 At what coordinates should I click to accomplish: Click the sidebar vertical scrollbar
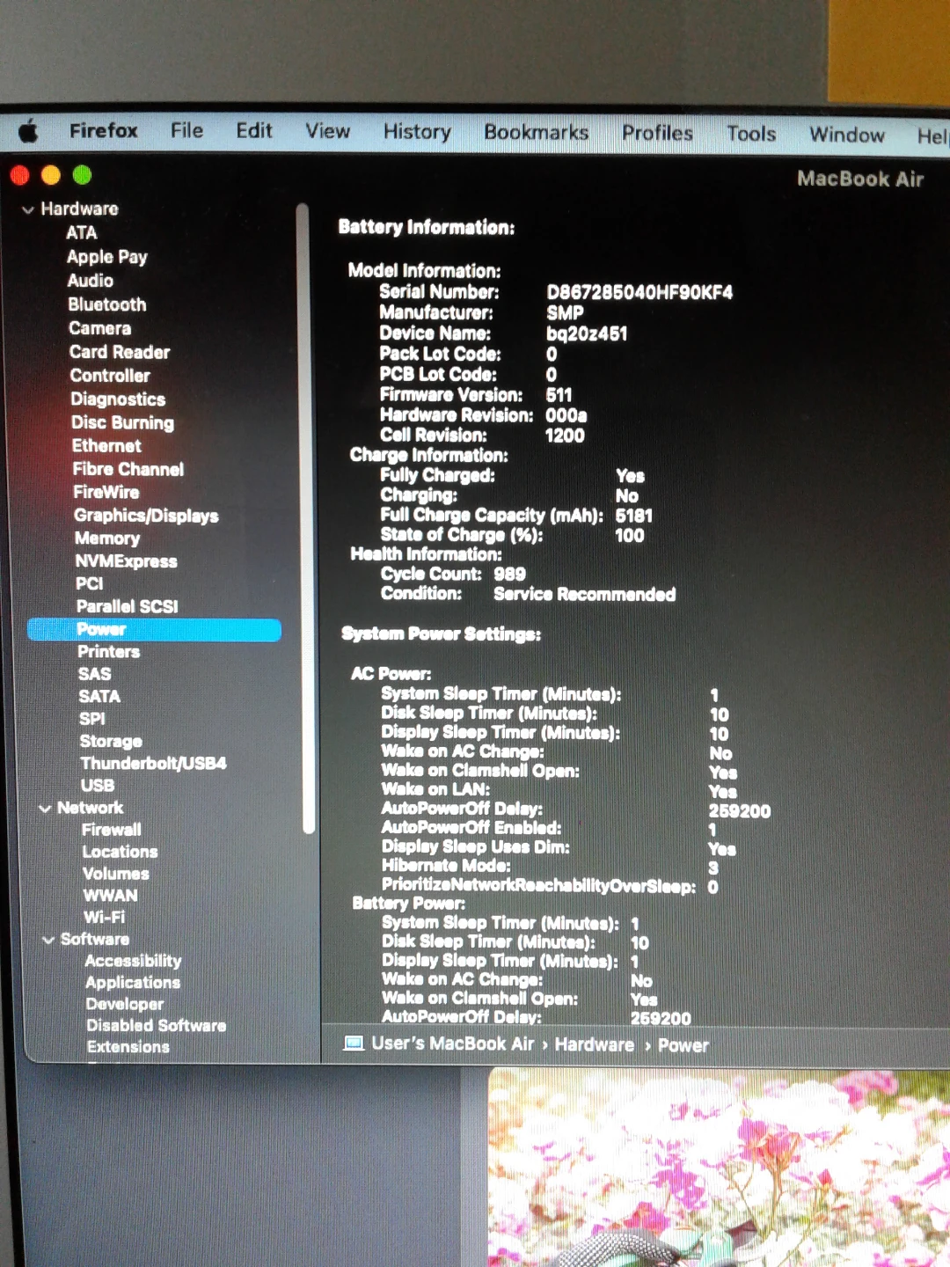pyautogui.click(x=304, y=519)
